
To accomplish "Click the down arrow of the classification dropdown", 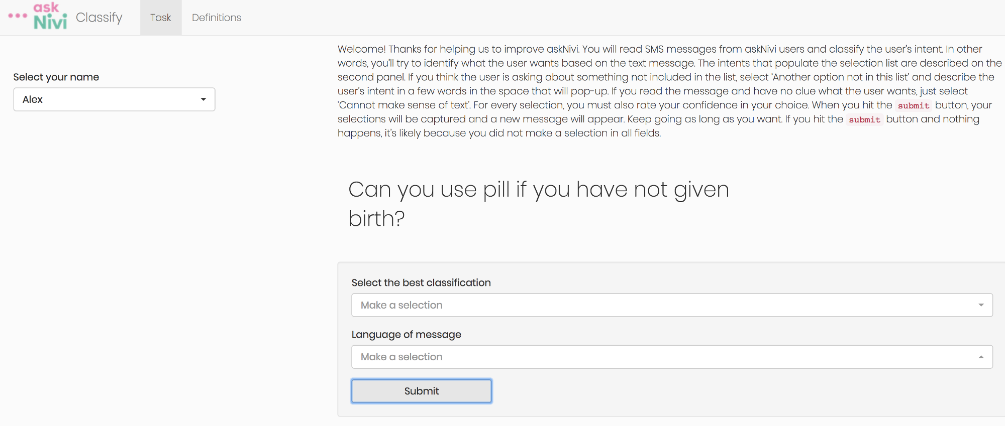I will [x=981, y=305].
